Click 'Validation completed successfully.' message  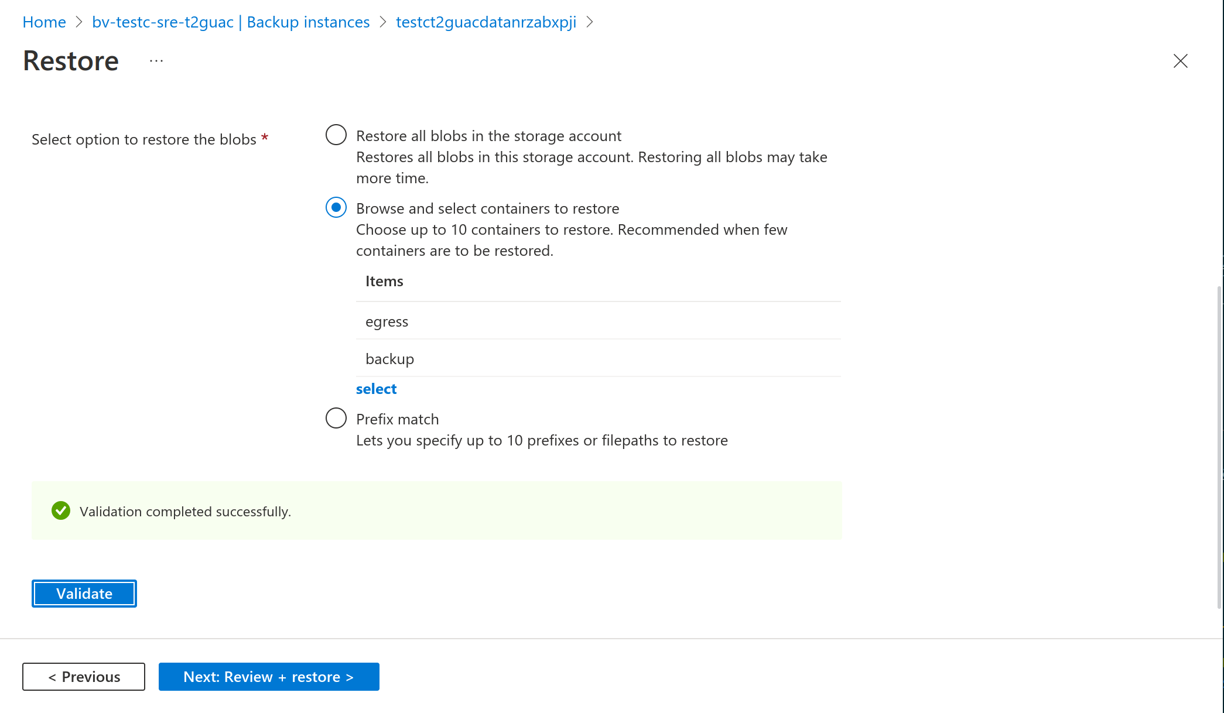[x=185, y=512]
